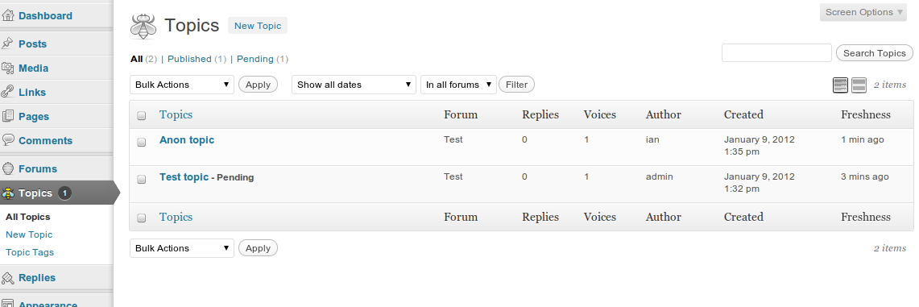Click the Dashboard house icon
Image resolution: width=919 pixels, height=307 pixels.
click(7, 15)
